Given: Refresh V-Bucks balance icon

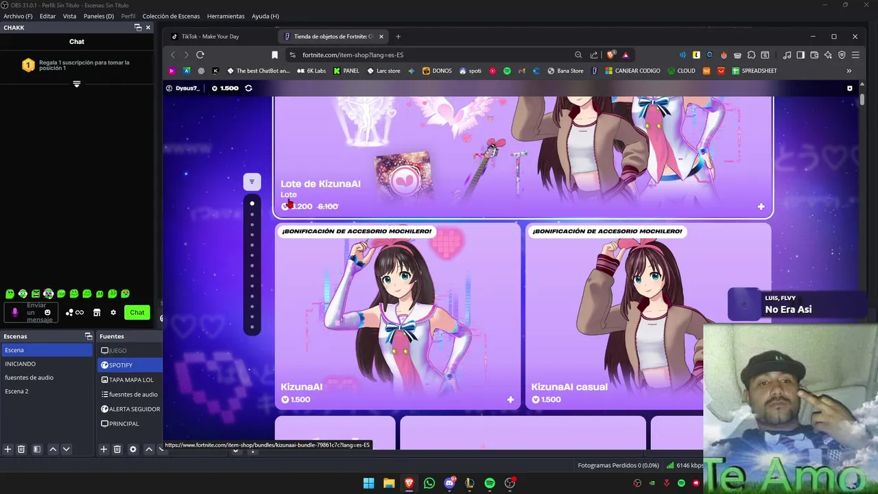Looking at the screenshot, I should click(248, 88).
